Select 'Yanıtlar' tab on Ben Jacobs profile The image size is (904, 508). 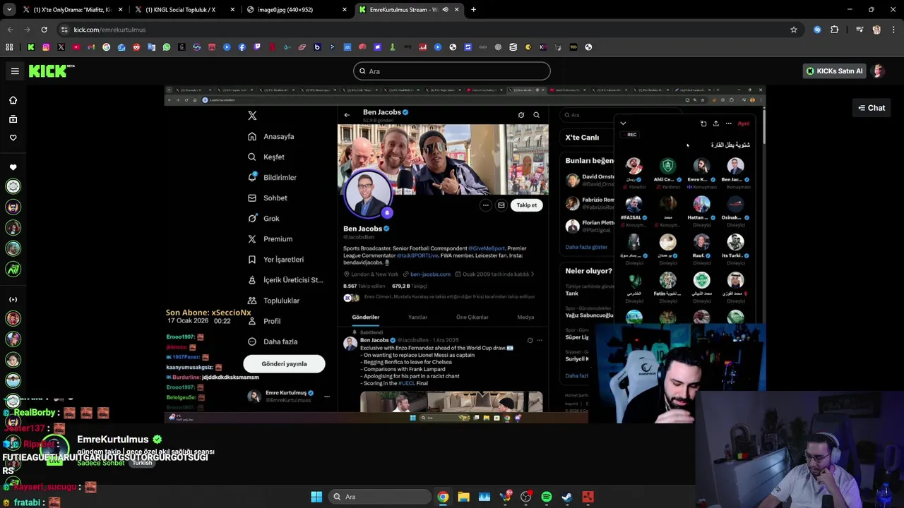coord(417,317)
